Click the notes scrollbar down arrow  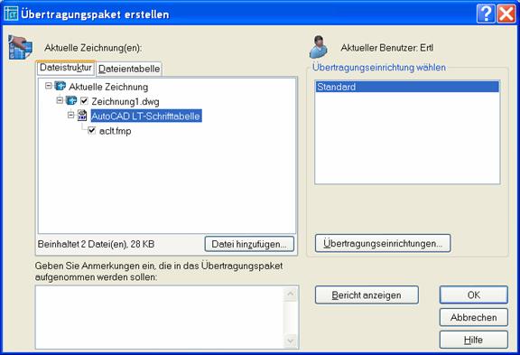291,341
